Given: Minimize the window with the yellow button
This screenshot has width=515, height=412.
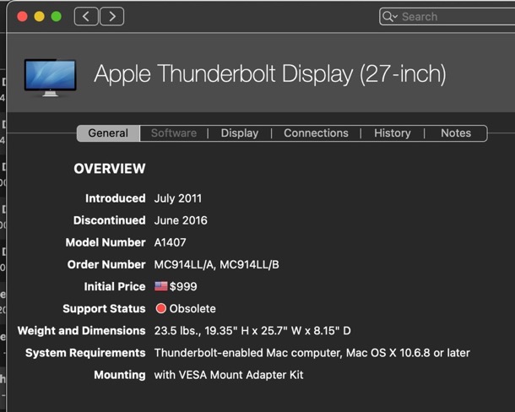Looking at the screenshot, I should pyautogui.click(x=39, y=16).
